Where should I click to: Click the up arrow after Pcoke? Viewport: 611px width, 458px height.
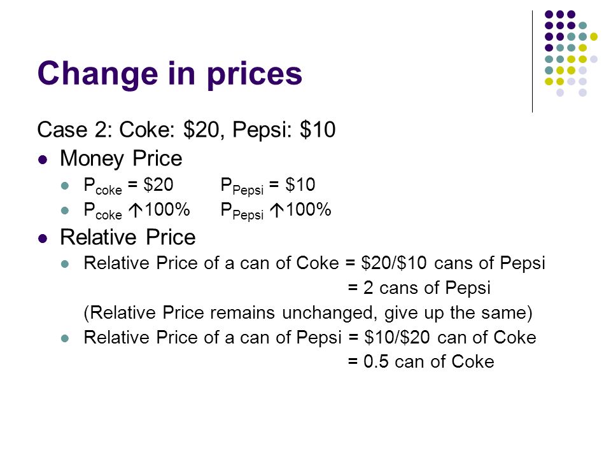(135, 211)
